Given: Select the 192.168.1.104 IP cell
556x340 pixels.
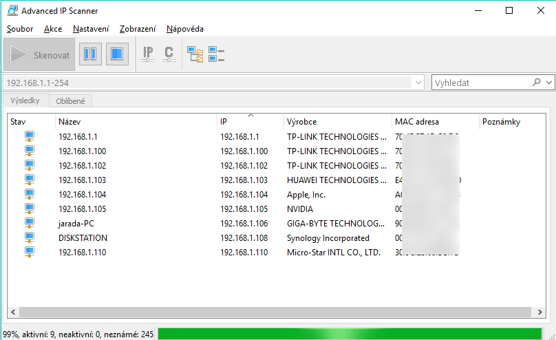Looking at the screenshot, I should (x=244, y=195).
